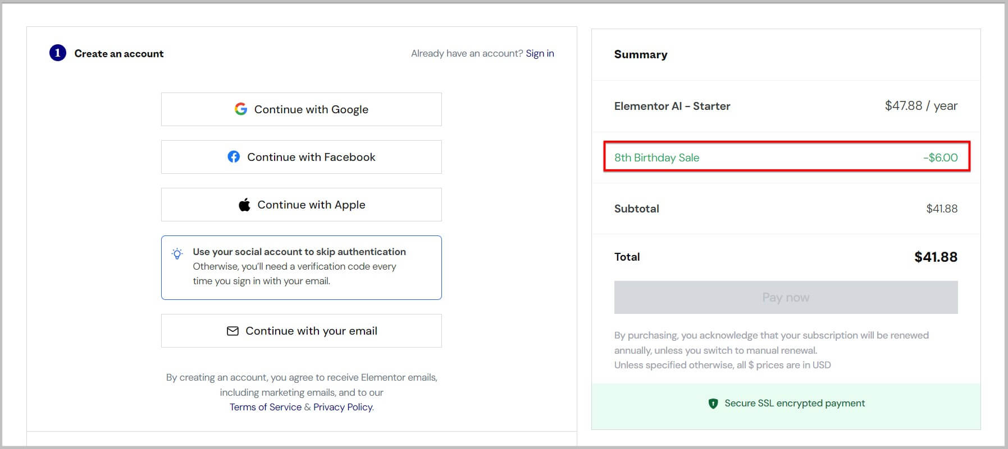Click the Elementor AI – Starter item

672,106
